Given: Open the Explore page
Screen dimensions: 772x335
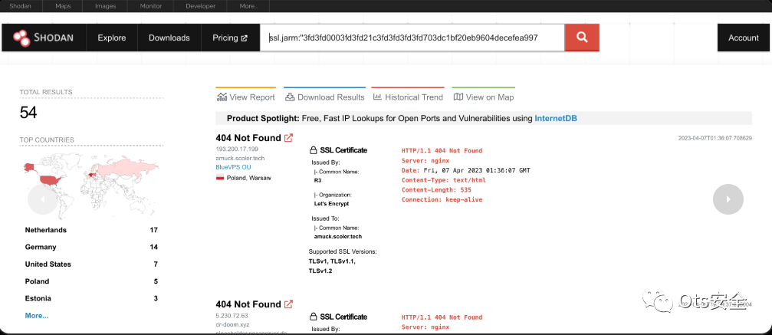Looking at the screenshot, I should point(112,38).
